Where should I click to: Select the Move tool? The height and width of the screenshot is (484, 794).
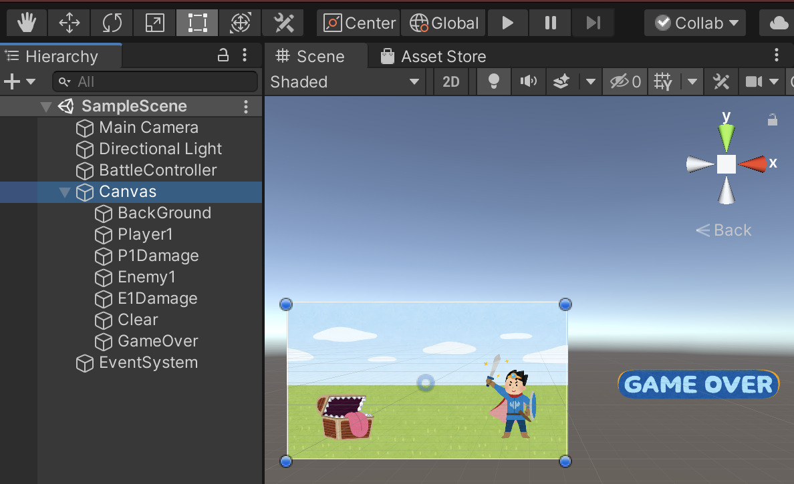click(70, 23)
